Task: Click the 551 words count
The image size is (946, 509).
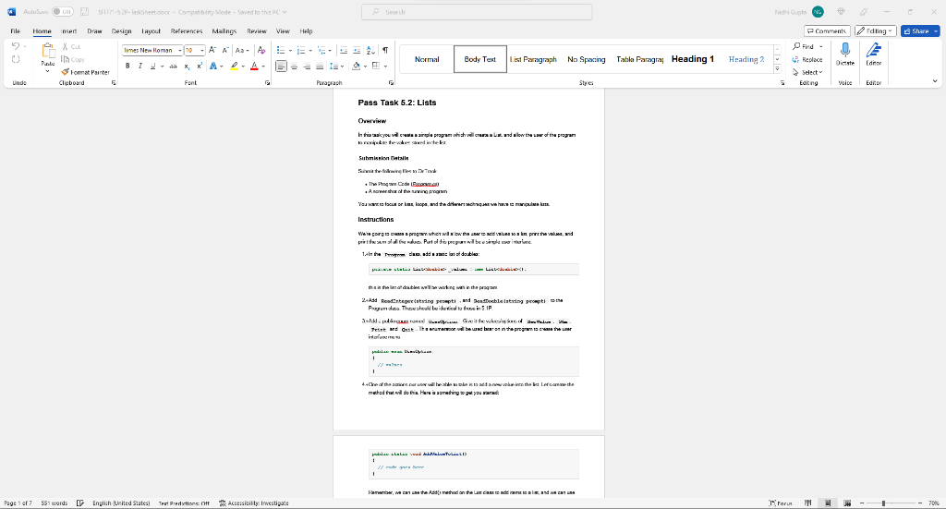Action: tap(55, 503)
